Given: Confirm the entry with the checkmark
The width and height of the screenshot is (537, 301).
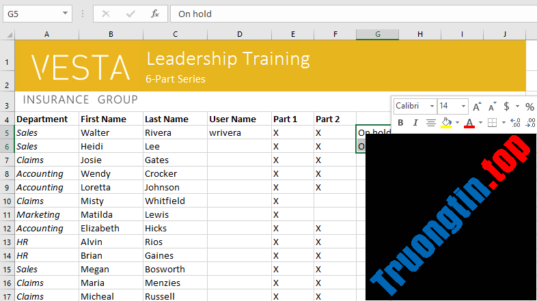Looking at the screenshot, I should pyautogui.click(x=130, y=14).
